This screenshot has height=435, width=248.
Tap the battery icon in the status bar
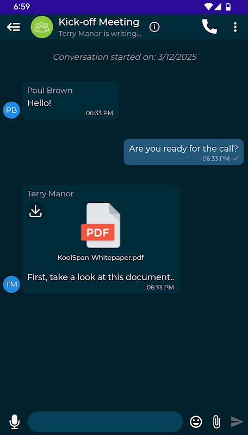(228, 7)
